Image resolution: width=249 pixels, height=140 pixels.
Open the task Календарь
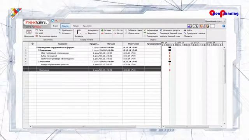(150, 33)
